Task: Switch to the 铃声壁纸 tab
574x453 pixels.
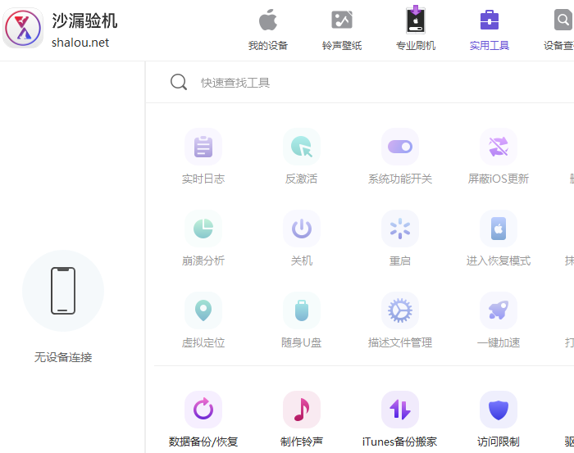Action: point(342,29)
